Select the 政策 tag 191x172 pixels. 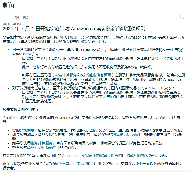[x=16, y=17]
